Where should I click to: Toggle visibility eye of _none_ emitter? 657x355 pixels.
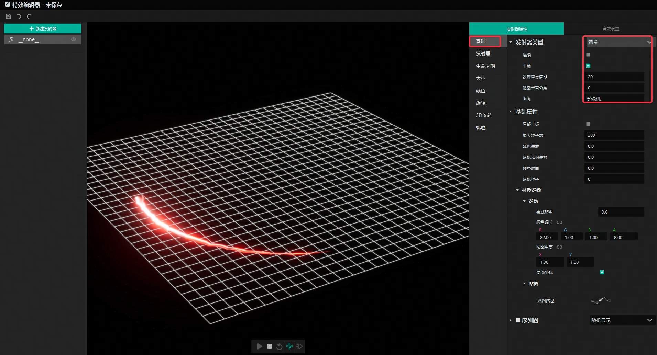[x=73, y=39]
